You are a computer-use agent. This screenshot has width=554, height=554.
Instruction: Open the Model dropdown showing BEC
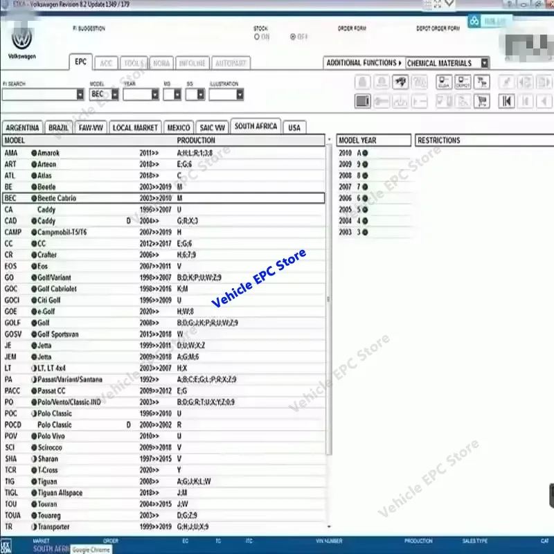[115, 95]
